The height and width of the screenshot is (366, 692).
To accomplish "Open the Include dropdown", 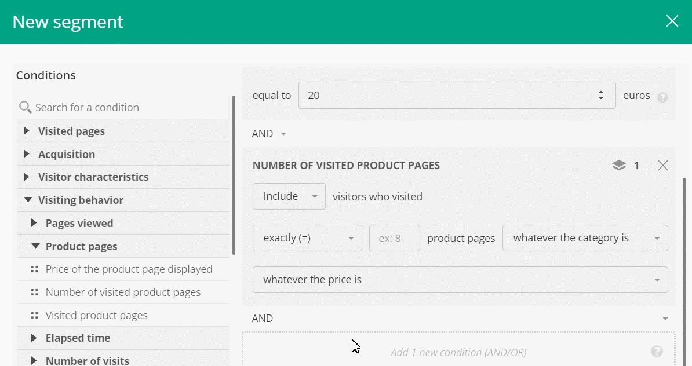I will pos(289,196).
